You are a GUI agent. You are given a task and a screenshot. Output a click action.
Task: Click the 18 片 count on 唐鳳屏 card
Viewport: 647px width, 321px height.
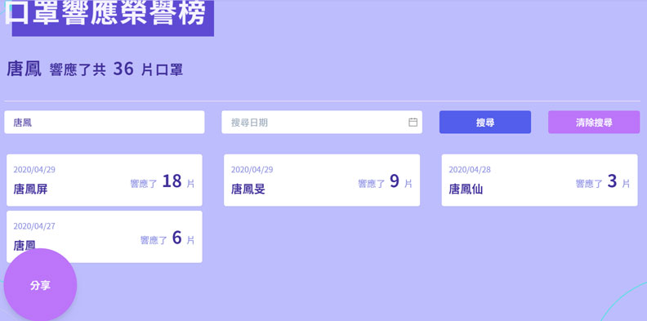point(178,181)
